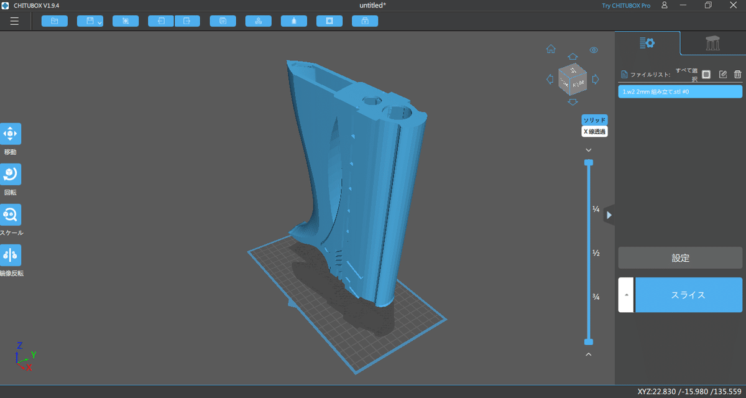The height and width of the screenshot is (398, 746).
Task: Click the up chevron below the layer slider
Action: tap(589, 354)
